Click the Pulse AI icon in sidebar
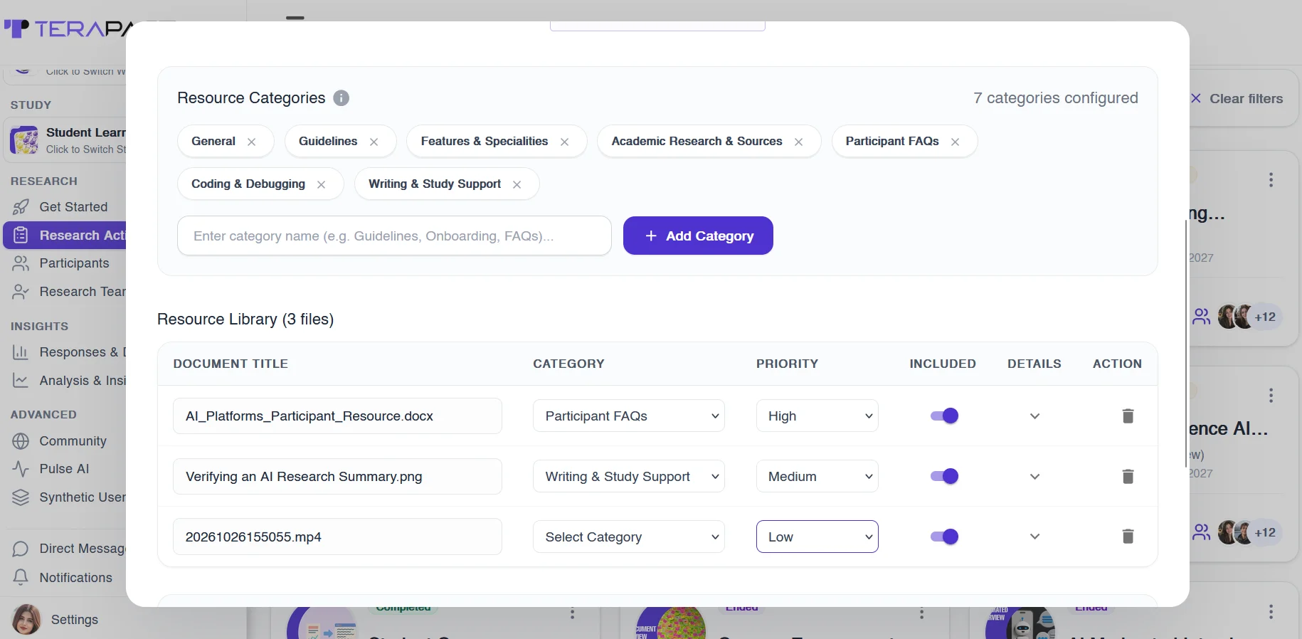The image size is (1302, 639). [x=21, y=469]
